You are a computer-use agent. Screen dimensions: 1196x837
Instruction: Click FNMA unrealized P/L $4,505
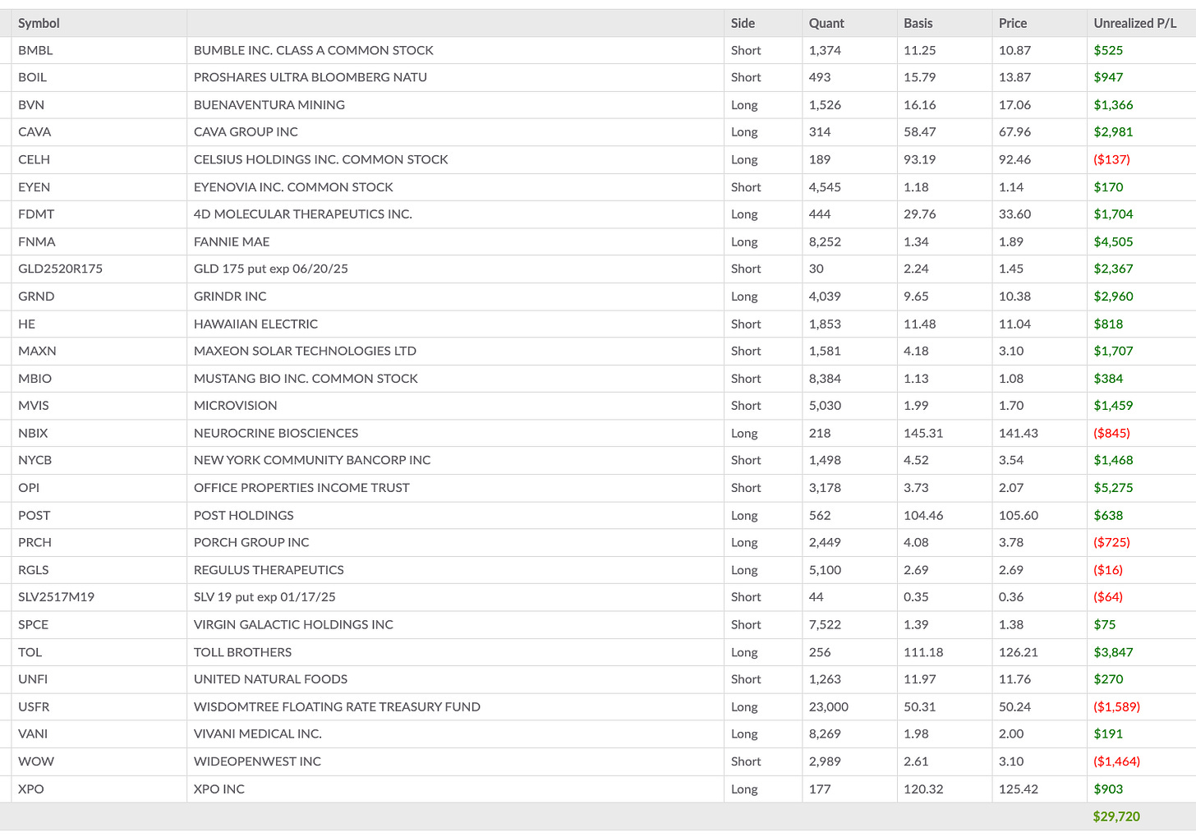tap(1113, 241)
